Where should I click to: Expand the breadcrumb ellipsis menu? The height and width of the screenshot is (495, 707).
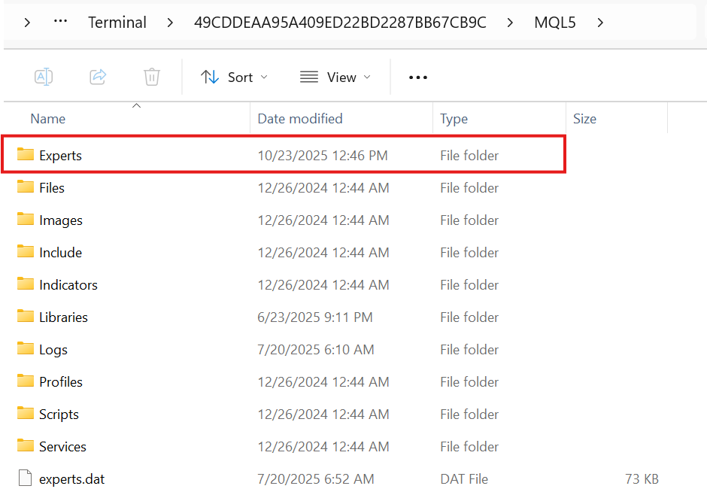60,22
